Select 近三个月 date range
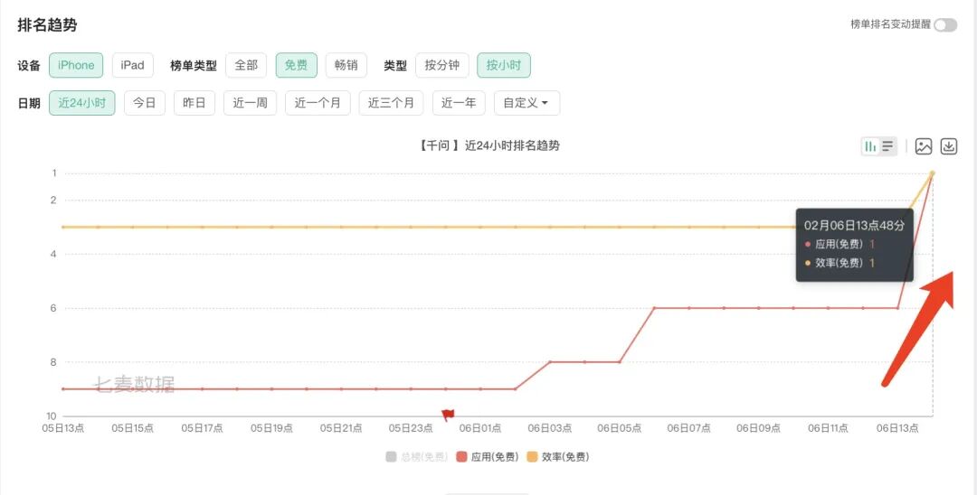Viewport: 977px width, 495px height. 391,103
